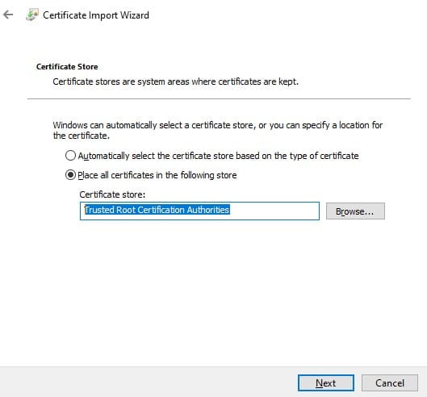The height and width of the screenshot is (397, 427).
Task: Select the 'Place all certificates' radio circle
Action: click(70, 174)
